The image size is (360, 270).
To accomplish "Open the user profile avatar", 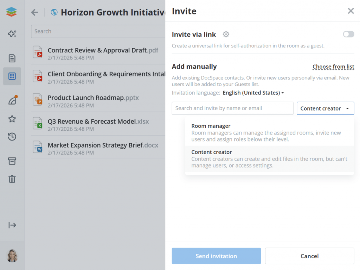I will click(x=12, y=256).
